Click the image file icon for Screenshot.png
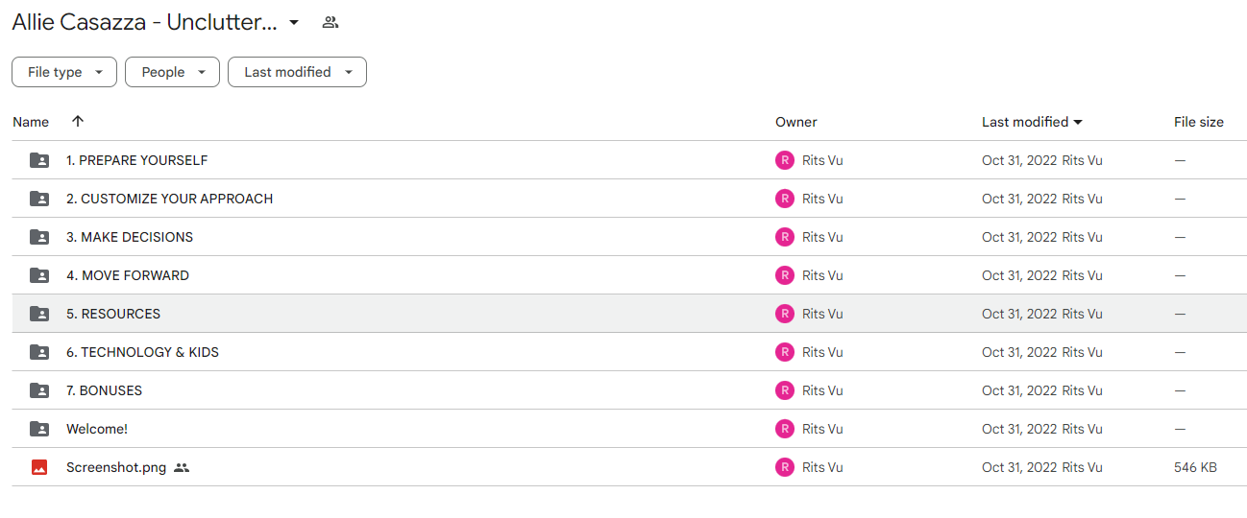 pos(39,467)
